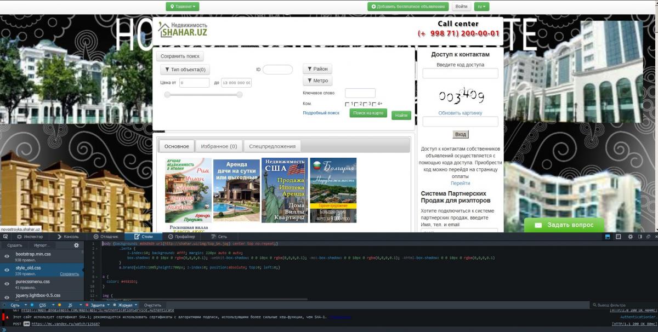Viewport: 658px width, 332px height.
Task: Click the element picker icon in DevTools
Action: pyautogui.click(x=5, y=237)
